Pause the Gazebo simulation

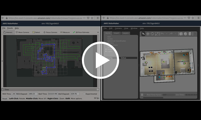(x=142, y=95)
